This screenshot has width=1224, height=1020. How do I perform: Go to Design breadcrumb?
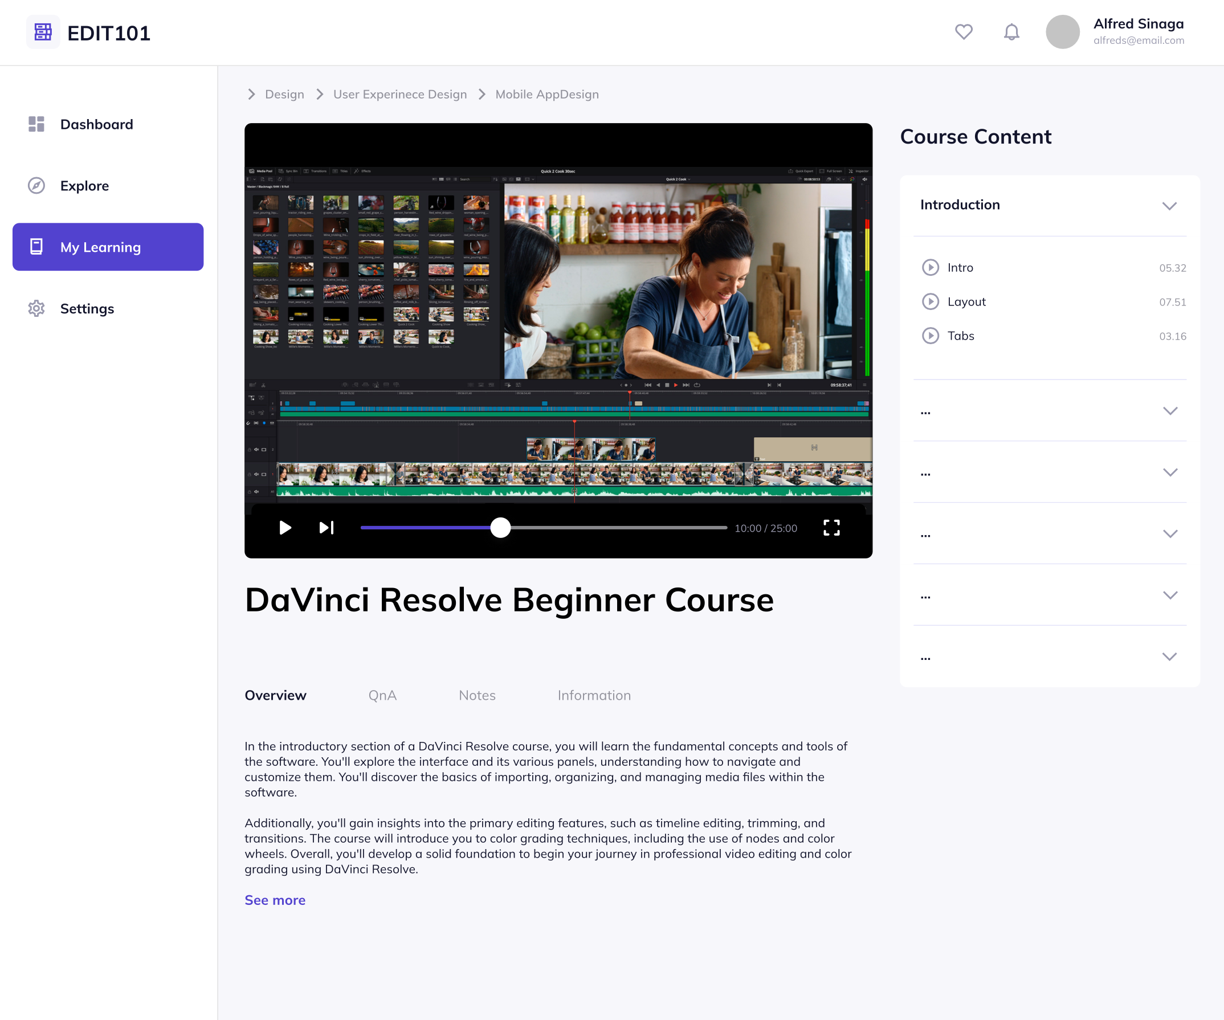[284, 95]
